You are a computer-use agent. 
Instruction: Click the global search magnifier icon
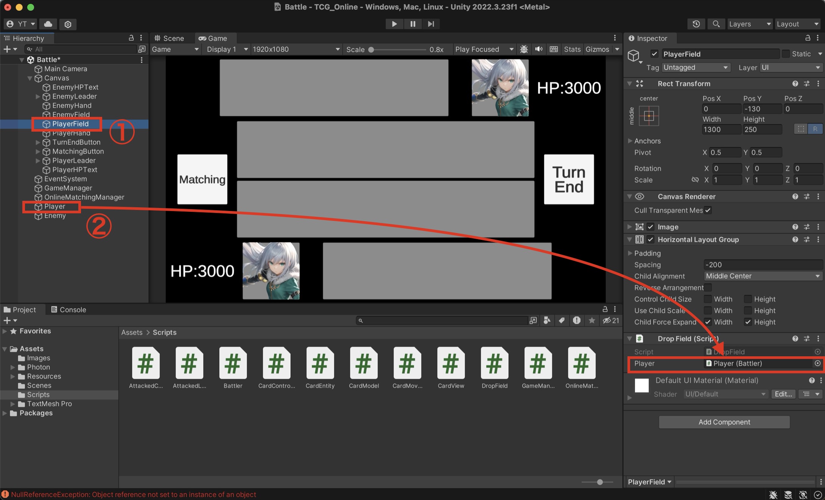716,24
